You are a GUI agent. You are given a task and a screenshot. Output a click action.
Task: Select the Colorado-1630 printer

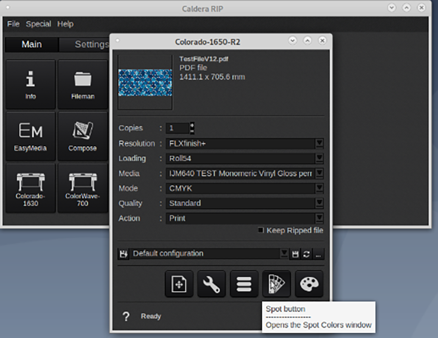[x=31, y=188]
